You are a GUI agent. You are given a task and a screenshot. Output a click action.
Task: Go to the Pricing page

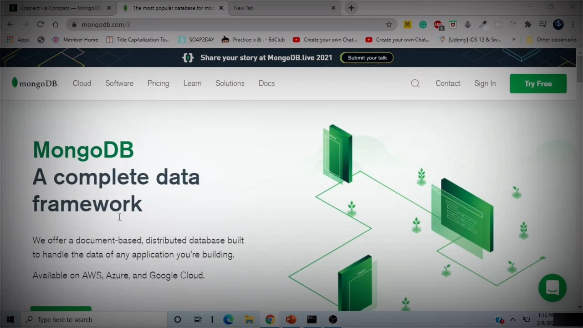pos(158,83)
